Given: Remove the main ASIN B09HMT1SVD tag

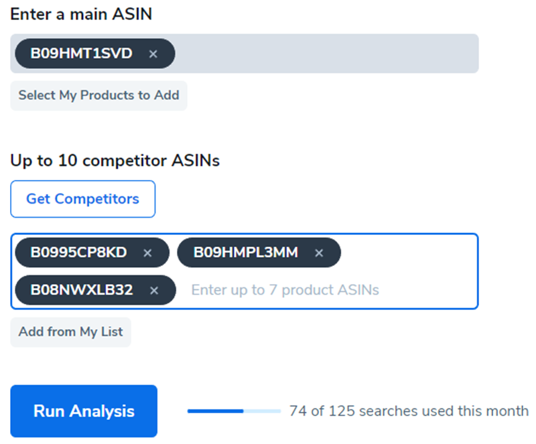Looking at the screenshot, I should tap(153, 54).
